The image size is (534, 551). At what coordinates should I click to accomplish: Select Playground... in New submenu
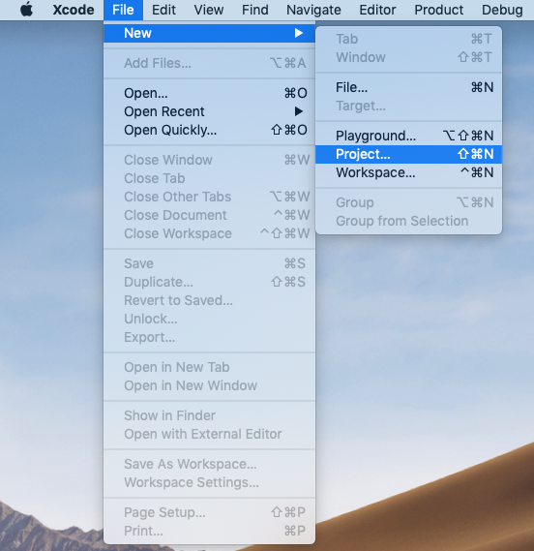pos(408,136)
